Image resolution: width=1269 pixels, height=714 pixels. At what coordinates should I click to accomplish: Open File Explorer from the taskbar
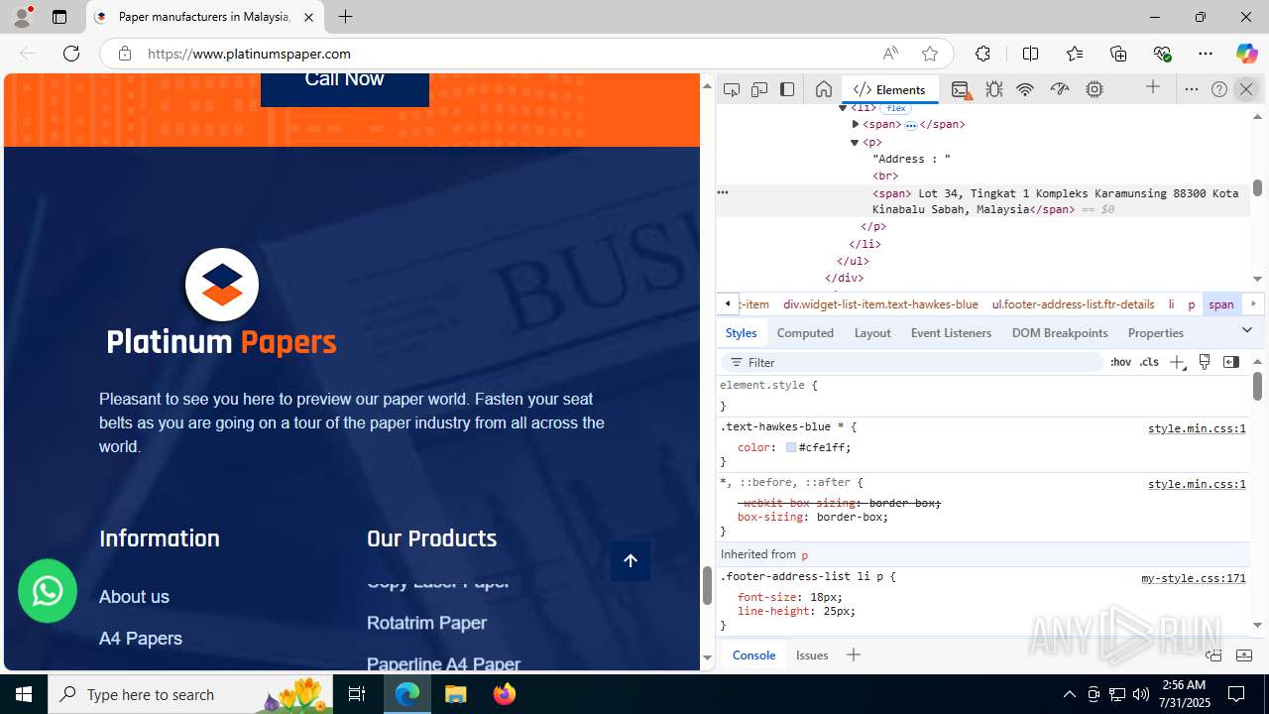pyautogui.click(x=456, y=694)
